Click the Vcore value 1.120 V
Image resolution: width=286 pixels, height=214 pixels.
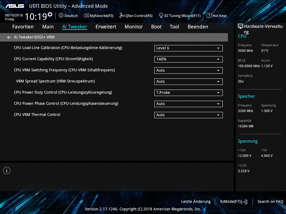point(267,66)
